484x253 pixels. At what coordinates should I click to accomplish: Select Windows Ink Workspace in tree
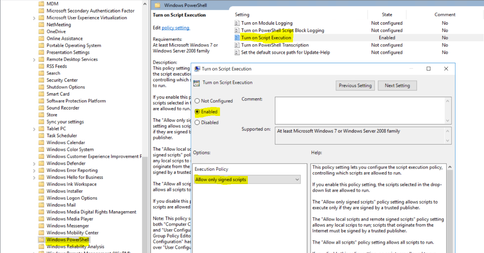72,184
